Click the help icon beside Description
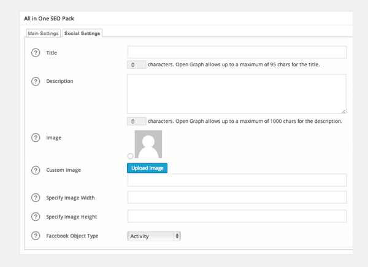 click(35, 81)
